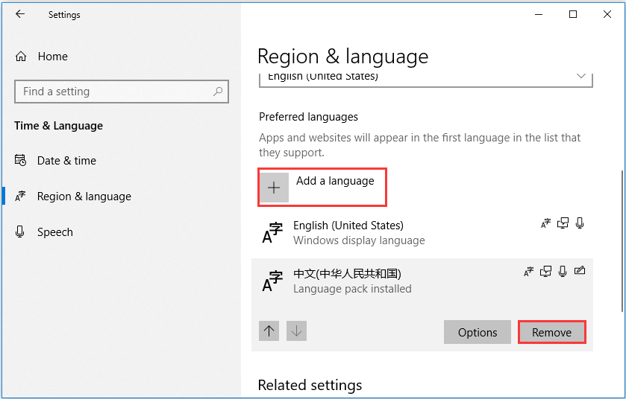This screenshot has height=399, width=626.
Task: Select the English (United States) language entry
Action: [x=422, y=233]
